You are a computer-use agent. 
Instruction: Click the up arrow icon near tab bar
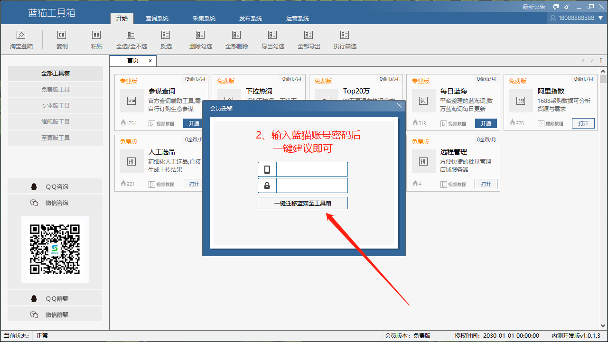pos(601,60)
